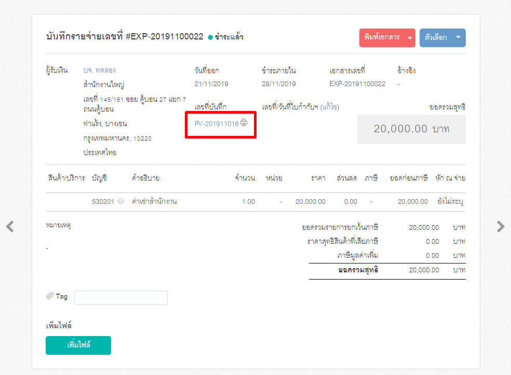Click the ราคาสุทธิสินค้าที่เสียภาษี summary label

pos(343,242)
